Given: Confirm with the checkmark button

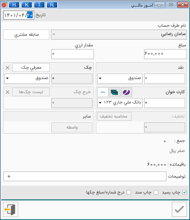Looking at the screenshot, I should point(179,209).
